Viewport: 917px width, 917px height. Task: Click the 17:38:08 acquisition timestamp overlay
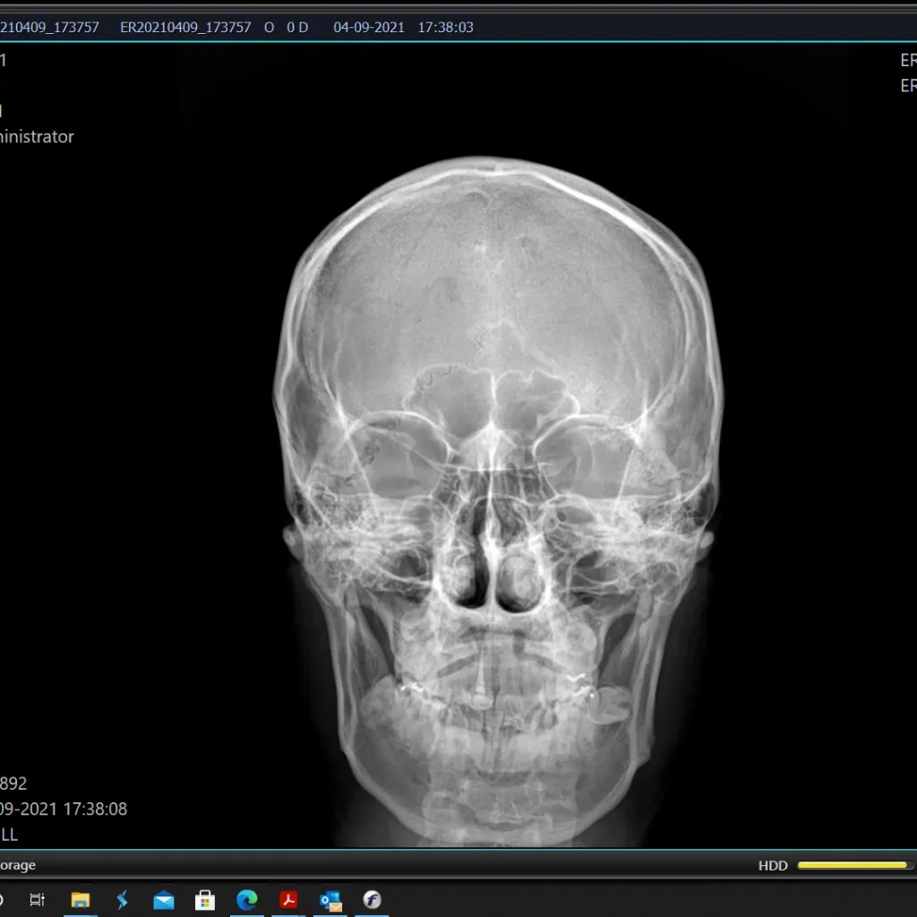[94, 810]
